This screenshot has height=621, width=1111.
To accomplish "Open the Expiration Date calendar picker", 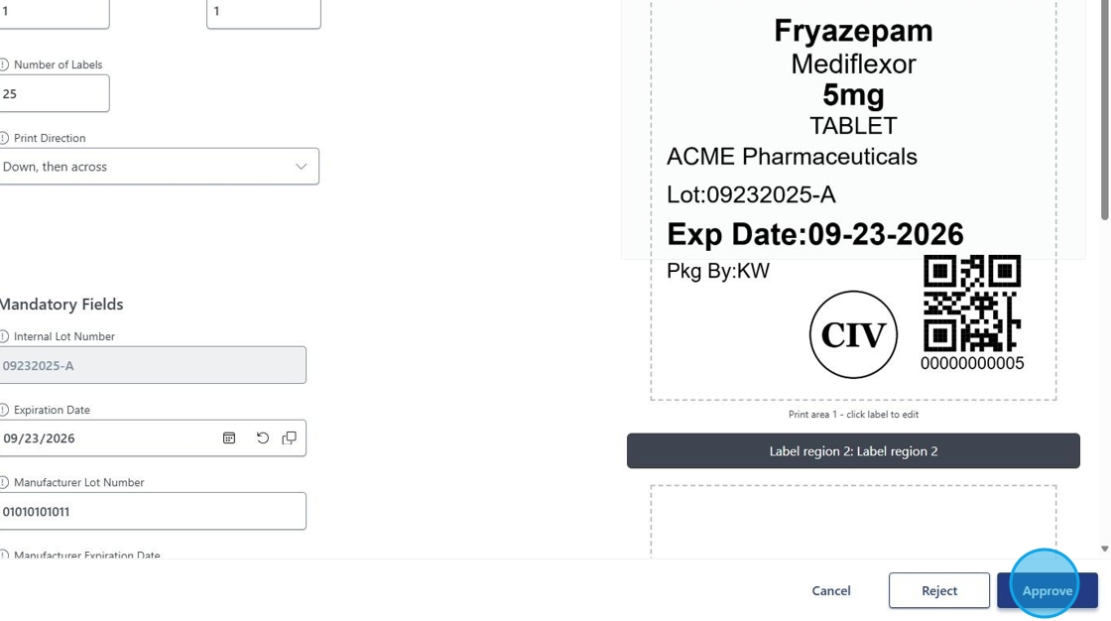I will click(x=229, y=438).
